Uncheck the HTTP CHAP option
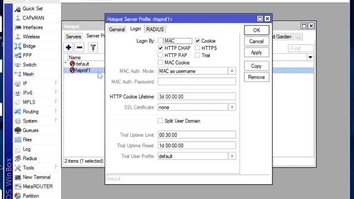The height and width of the screenshot is (199, 354). click(x=160, y=48)
